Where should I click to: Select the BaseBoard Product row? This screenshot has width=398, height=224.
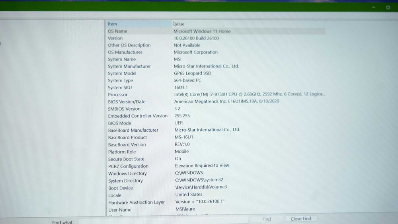click(127, 138)
